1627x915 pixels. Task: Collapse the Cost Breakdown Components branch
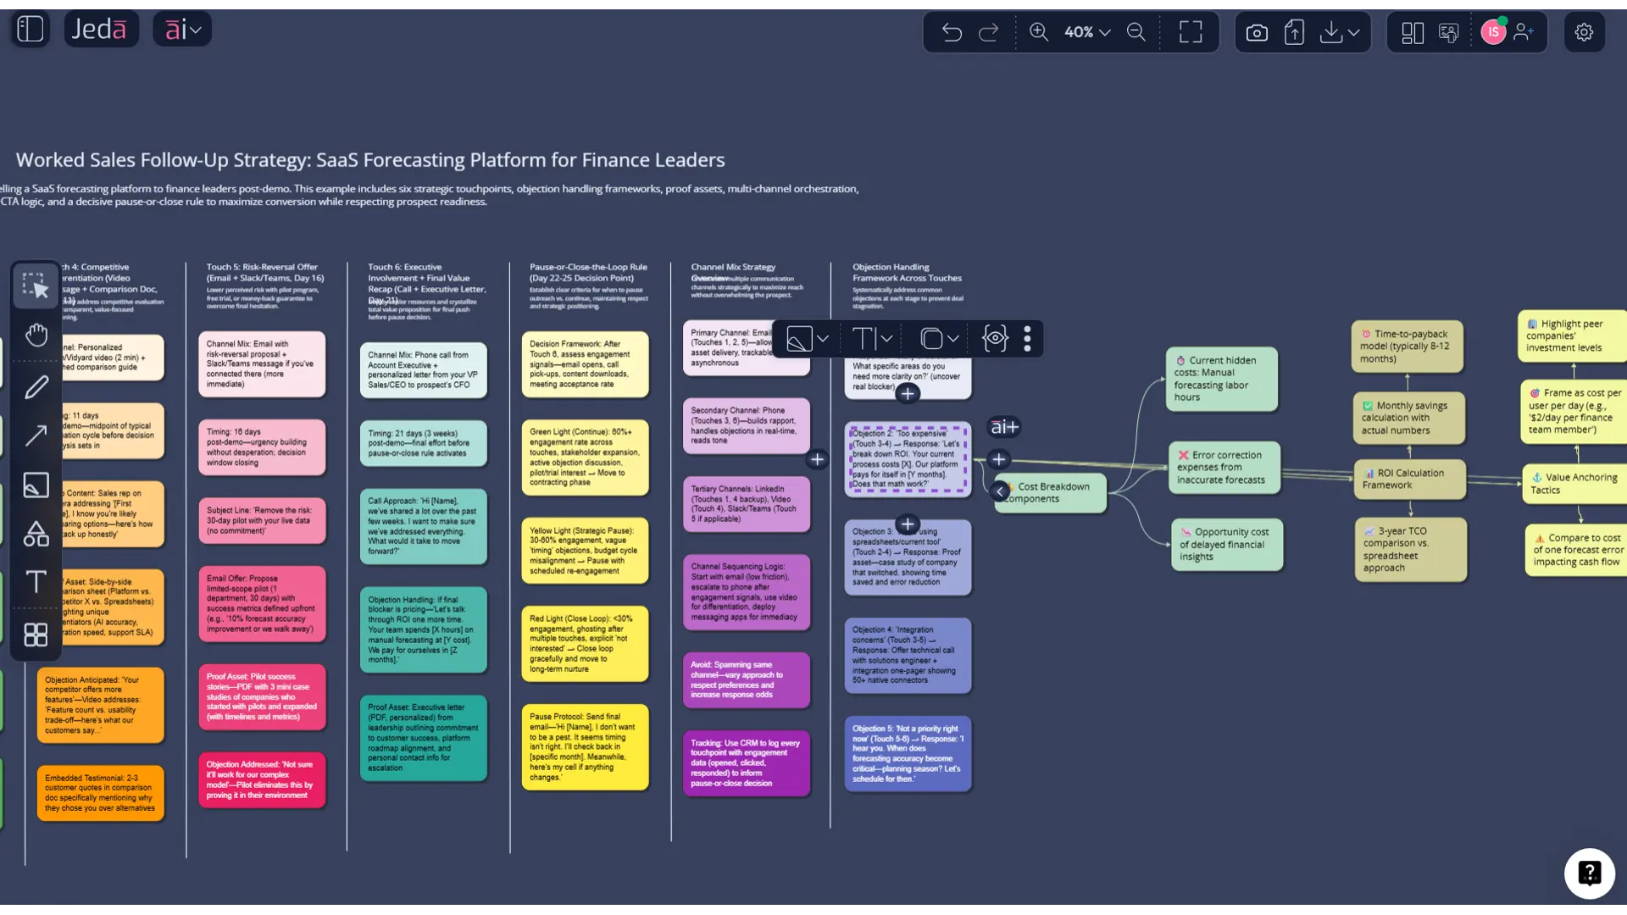pos(1000,491)
